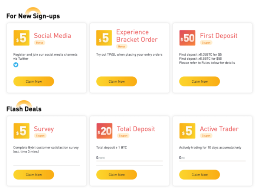
Task: Click the $5 Active Trader coupon icon
Action: coord(187,131)
